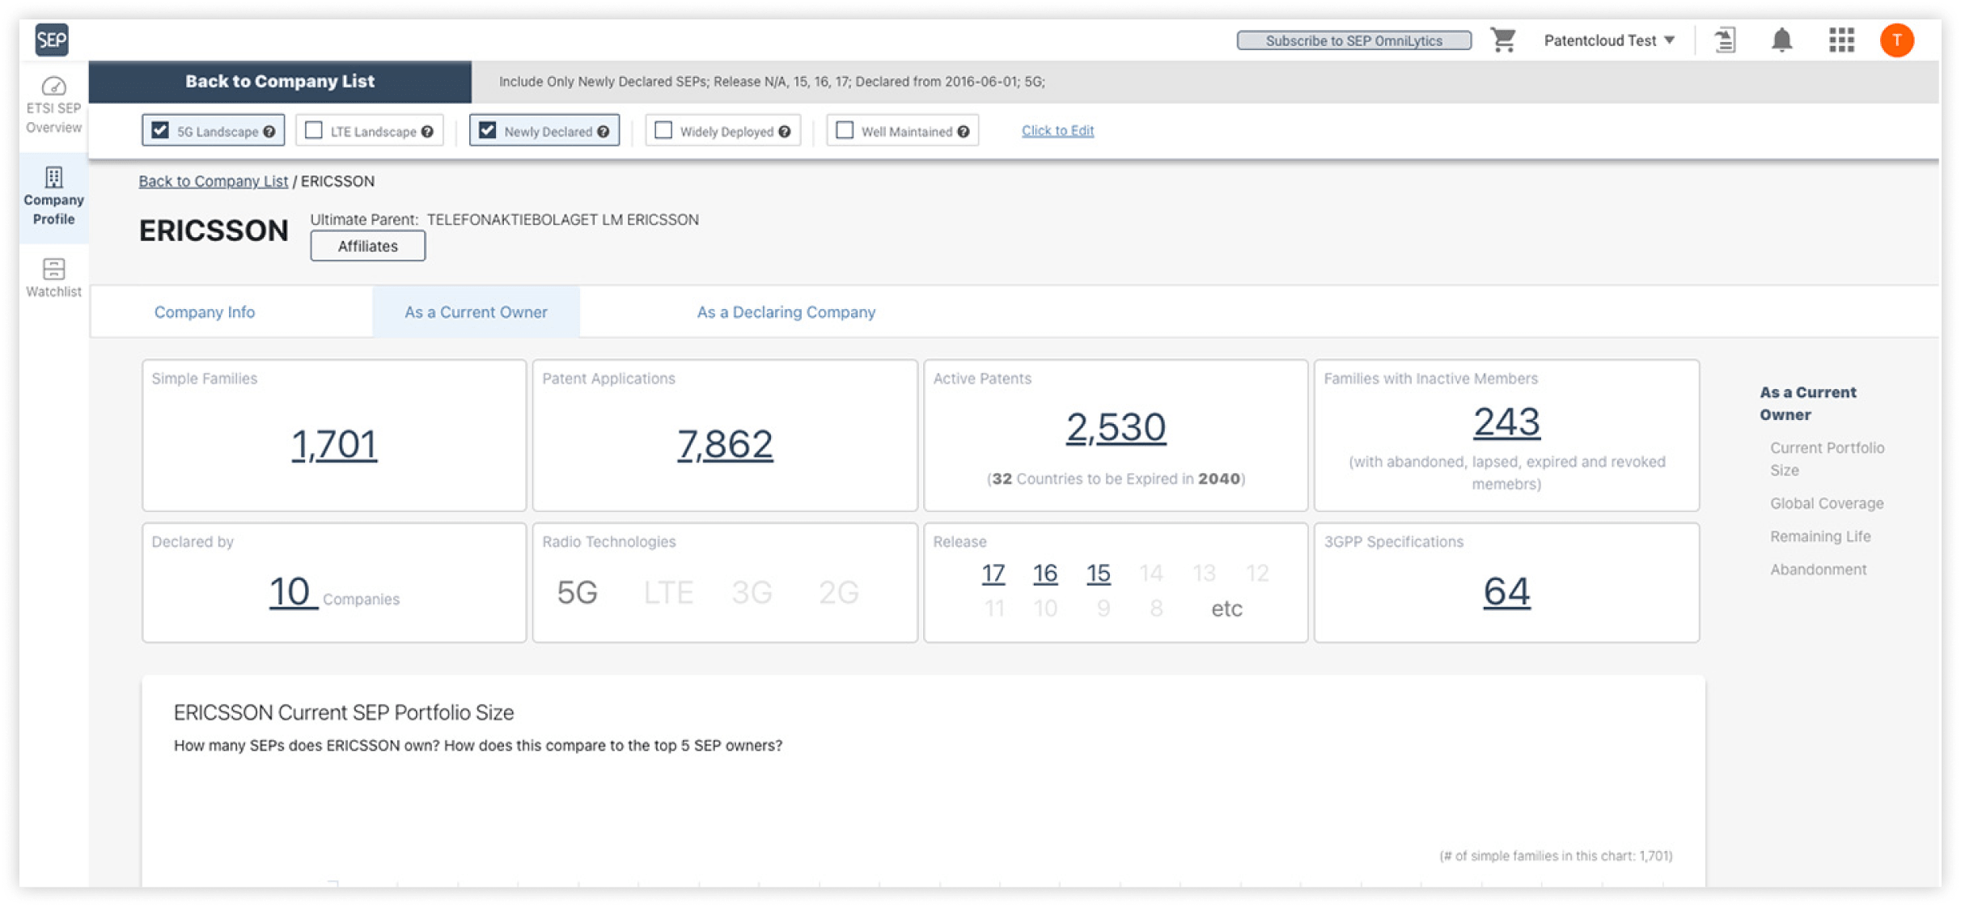
Task: Open the export/import list icon
Action: coord(1725,40)
